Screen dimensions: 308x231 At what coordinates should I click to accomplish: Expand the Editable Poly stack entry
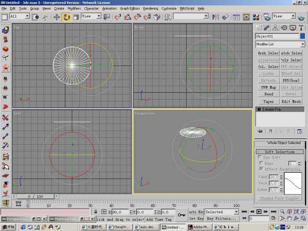click(259, 109)
